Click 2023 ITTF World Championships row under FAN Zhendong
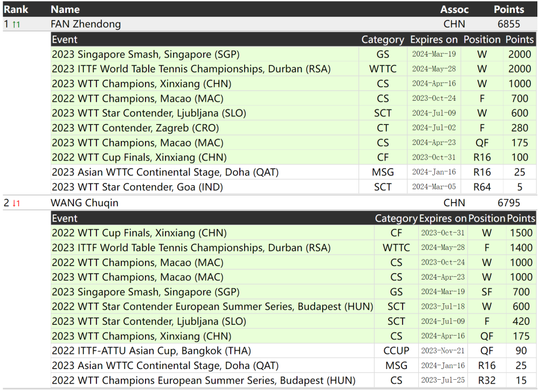The height and width of the screenshot is (390, 539). pos(293,69)
